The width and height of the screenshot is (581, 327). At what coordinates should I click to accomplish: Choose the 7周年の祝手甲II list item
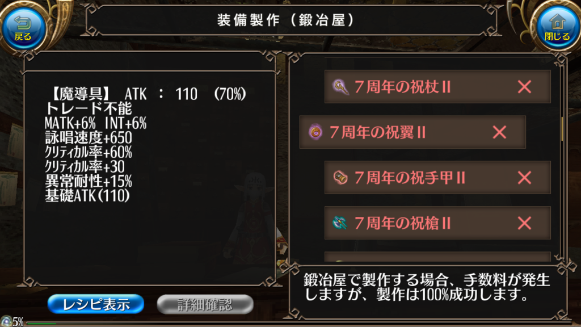click(x=437, y=178)
